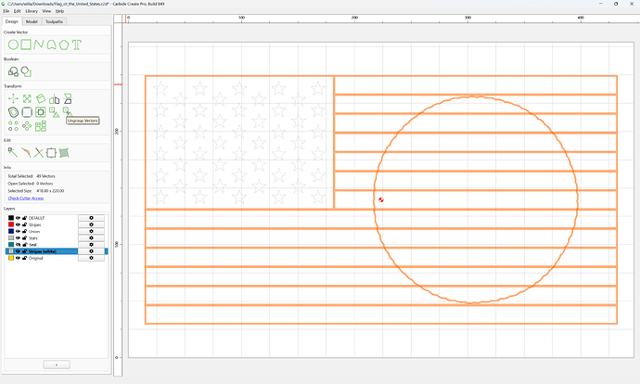Select the Text tool
This screenshot has height=384, width=640.
77,45
